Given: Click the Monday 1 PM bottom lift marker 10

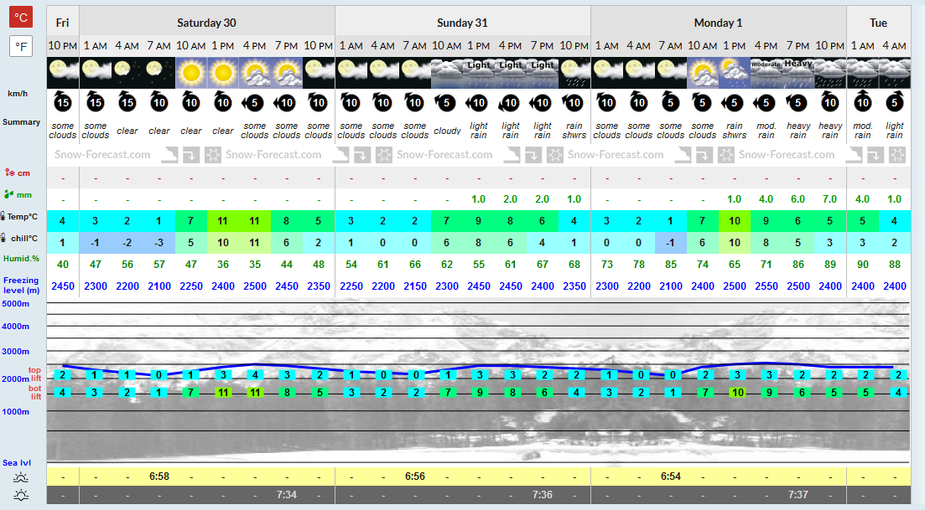Looking at the screenshot, I should tap(737, 392).
